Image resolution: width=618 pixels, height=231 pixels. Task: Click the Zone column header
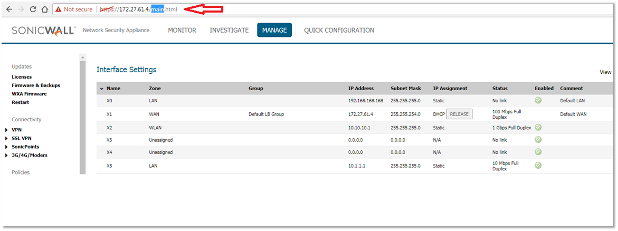tap(155, 89)
